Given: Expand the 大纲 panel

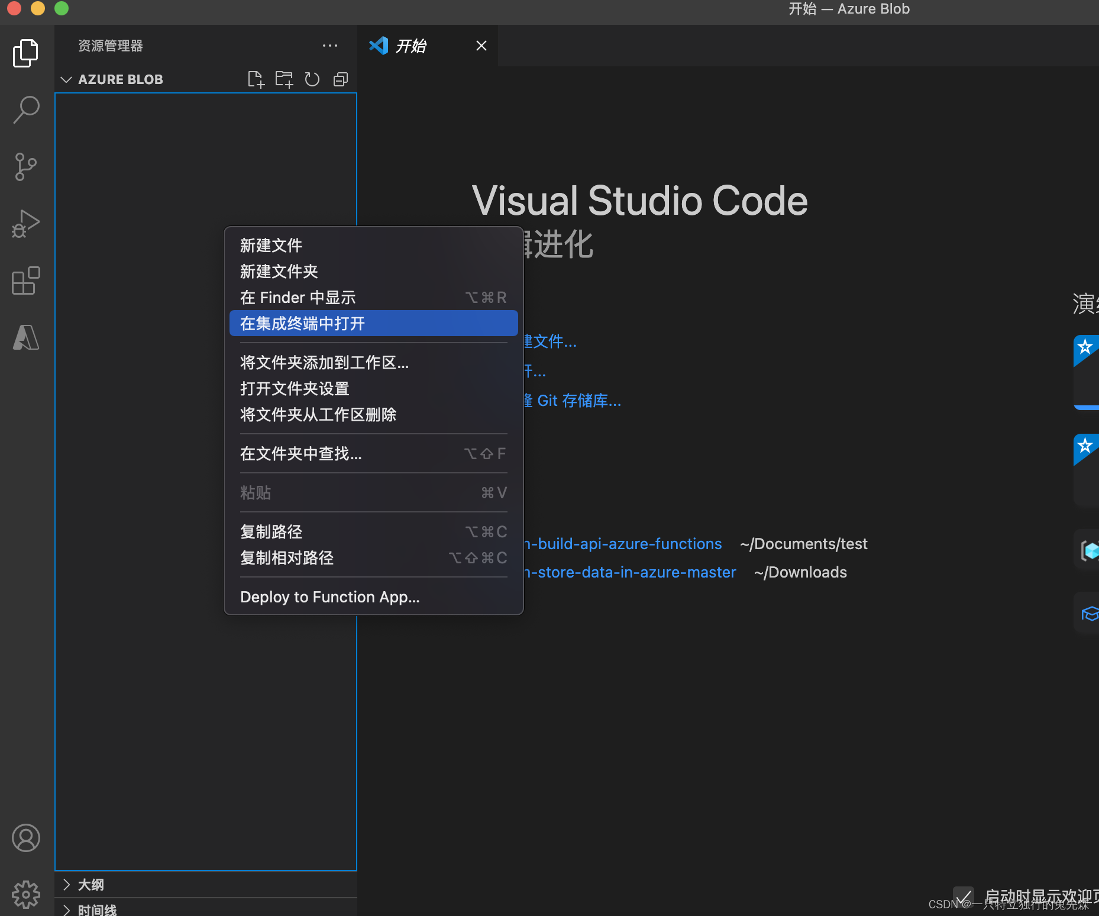Looking at the screenshot, I should (206, 885).
